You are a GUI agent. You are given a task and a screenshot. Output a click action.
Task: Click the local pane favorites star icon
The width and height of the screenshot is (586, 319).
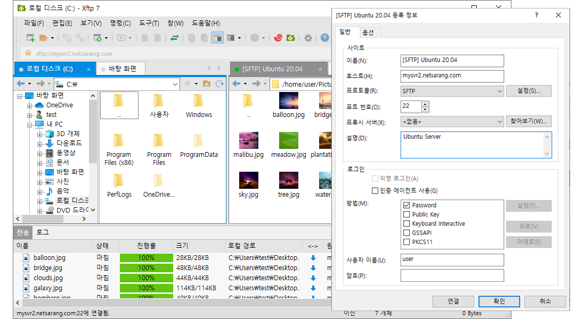click(x=188, y=83)
